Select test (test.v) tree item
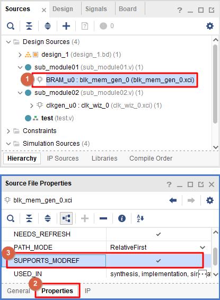Image resolution: width=220 pixels, height=300 pixels. [57, 118]
